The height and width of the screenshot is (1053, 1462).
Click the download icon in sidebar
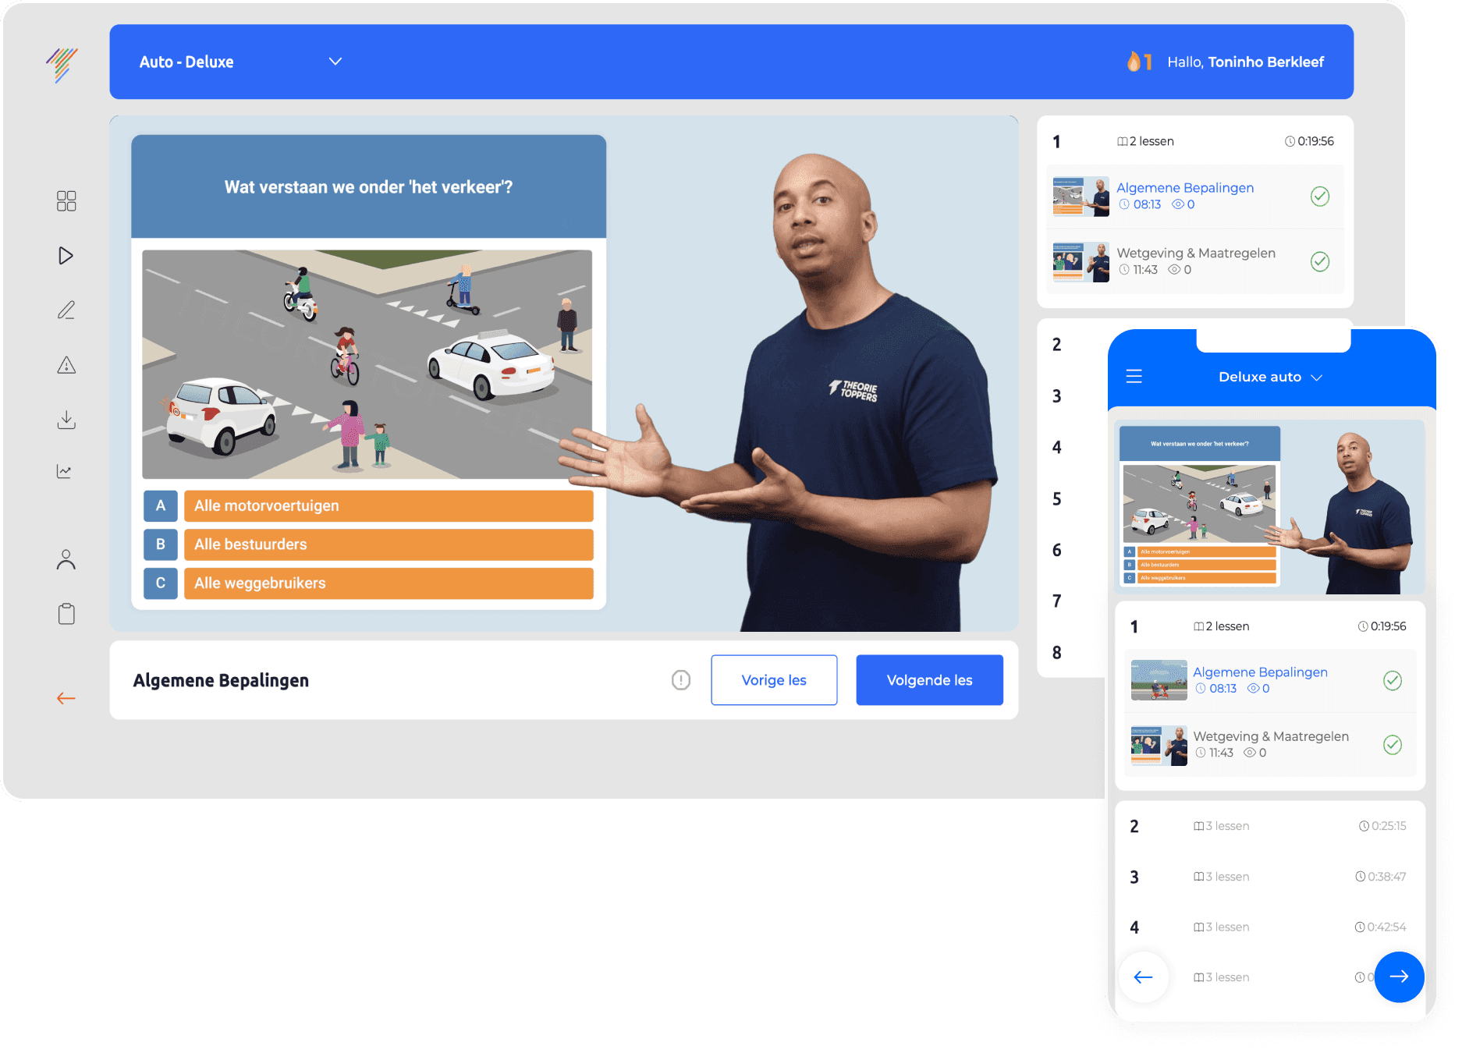(66, 420)
